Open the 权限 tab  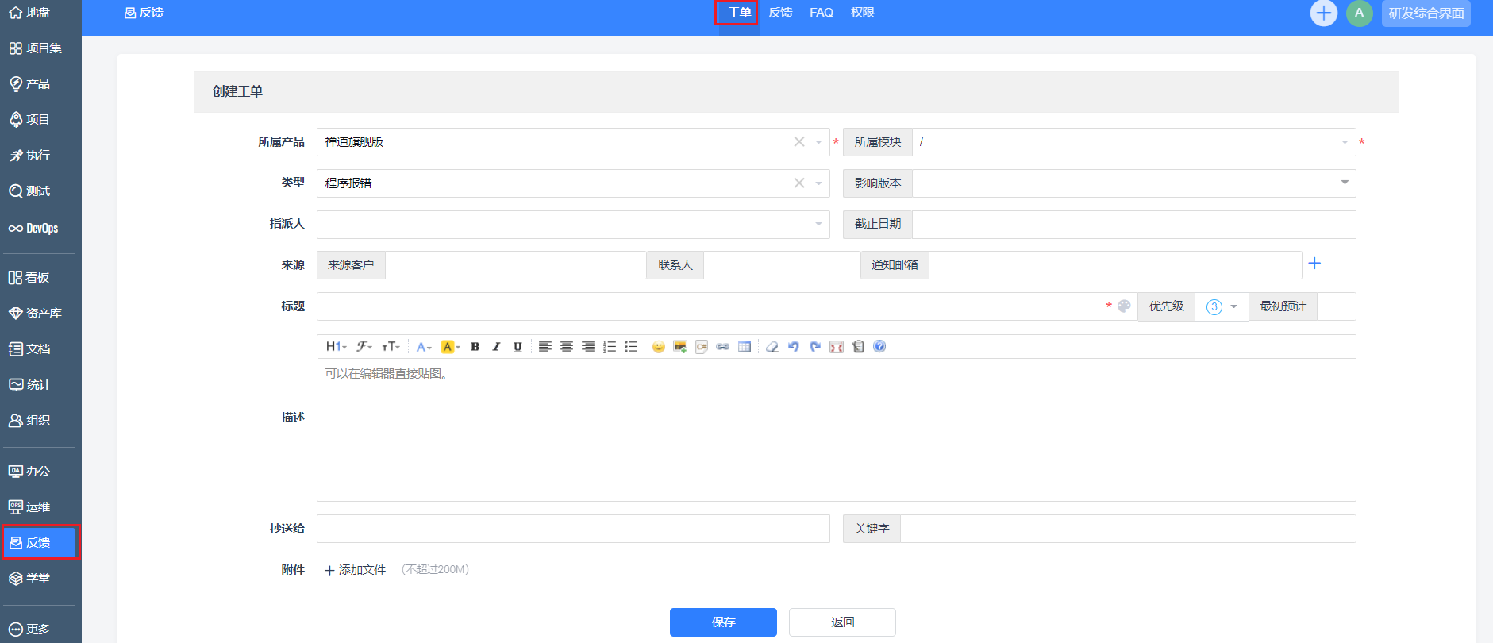(x=863, y=13)
